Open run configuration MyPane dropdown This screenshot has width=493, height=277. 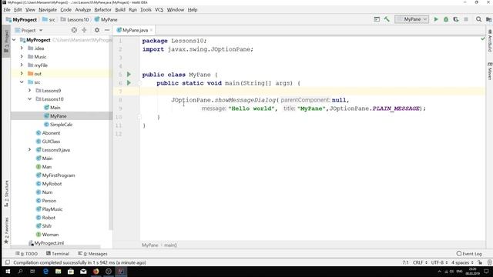(x=412, y=19)
